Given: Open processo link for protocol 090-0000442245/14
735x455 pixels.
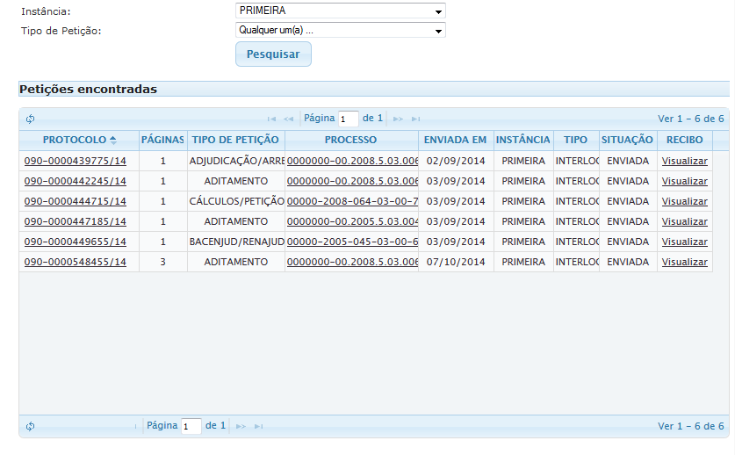Looking at the screenshot, I should [x=352, y=181].
